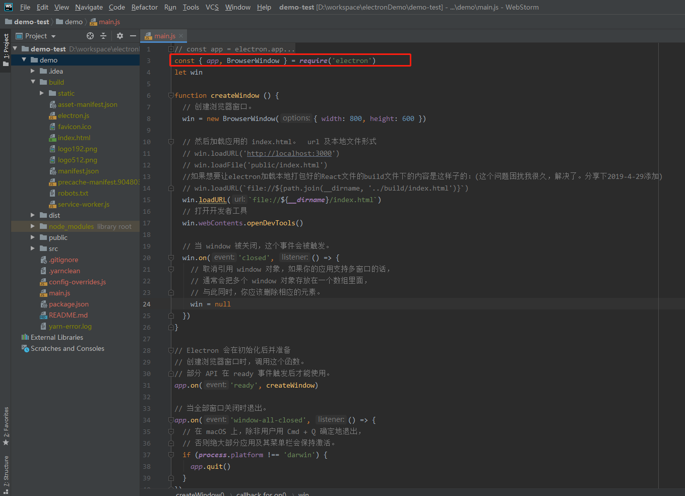Click createWindow() in bottom code breadcrumb
This screenshot has height=496, width=685.
(x=200, y=493)
